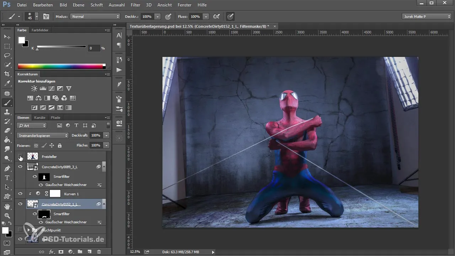Screen dimensions: 455x256
Task: Enable airbrush mode in options bar
Action: pos(216,16)
